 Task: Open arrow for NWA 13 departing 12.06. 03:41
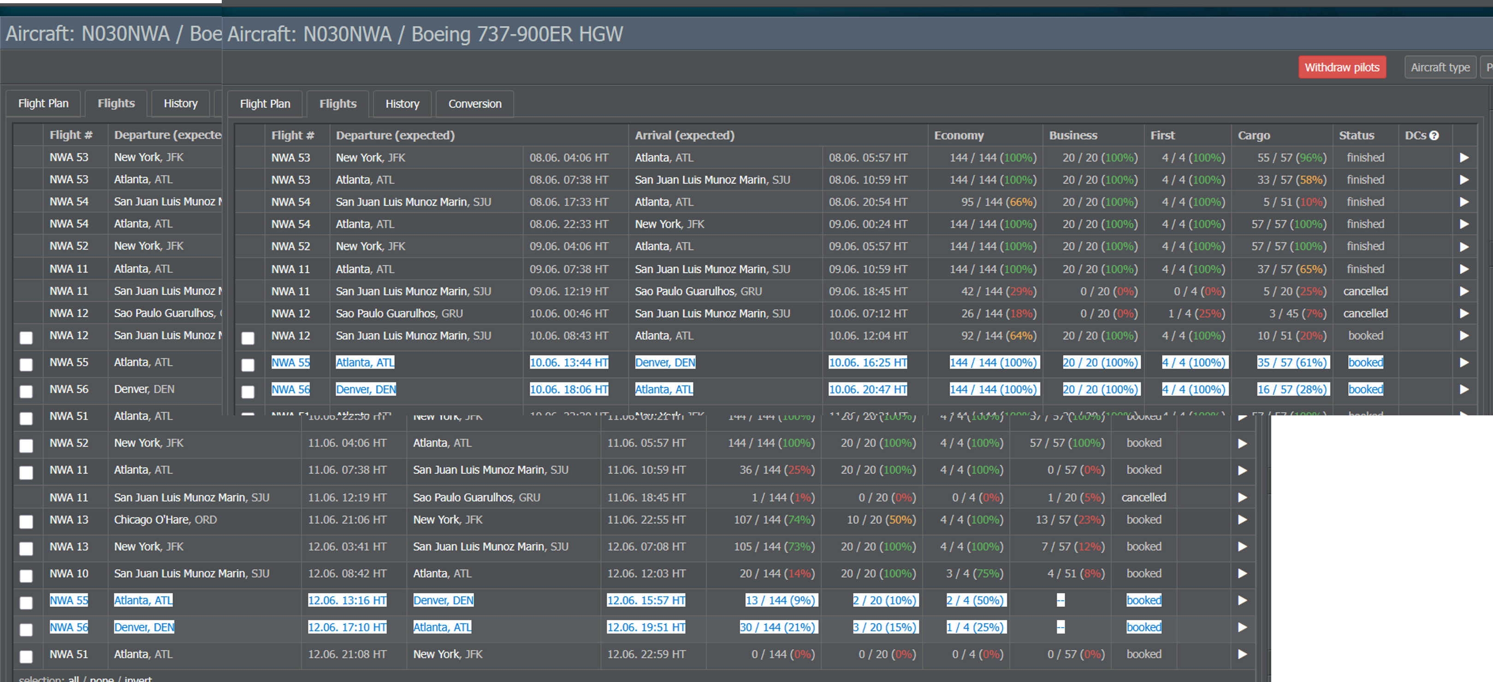[1242, 547]
